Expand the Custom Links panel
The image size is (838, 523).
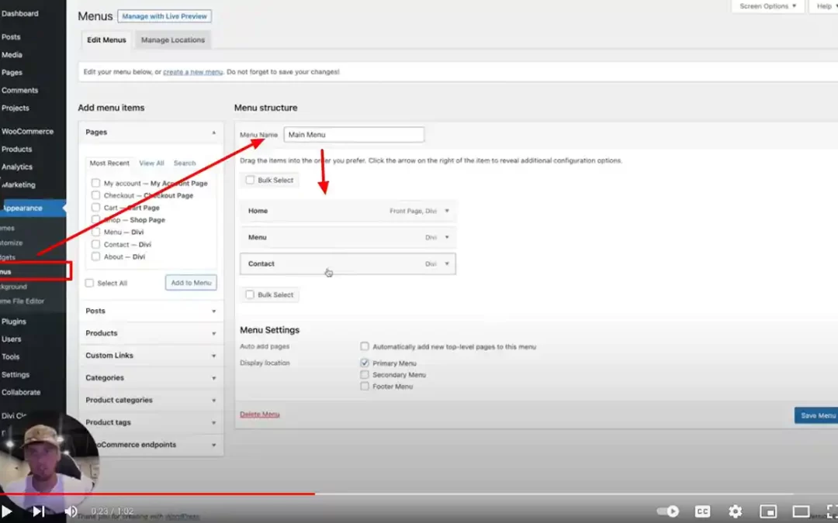(x=214, y=356)
